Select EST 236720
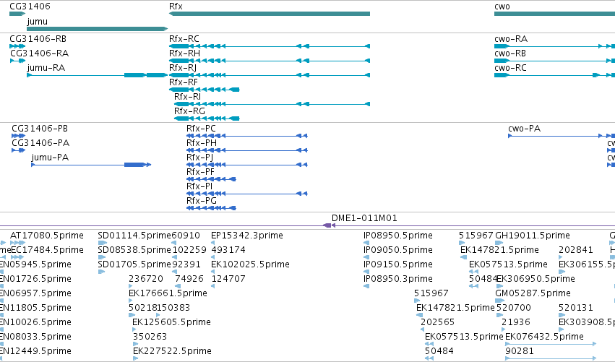This screenshot has height=362, width=615. pos(146,279)
